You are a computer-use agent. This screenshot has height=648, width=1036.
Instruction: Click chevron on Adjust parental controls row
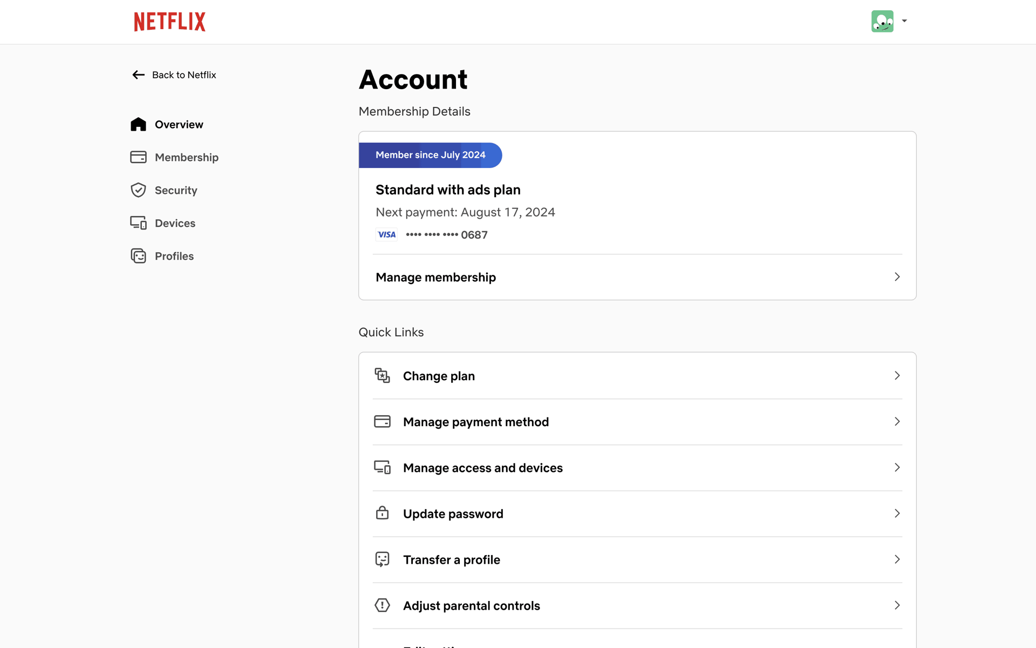point(897,605)
